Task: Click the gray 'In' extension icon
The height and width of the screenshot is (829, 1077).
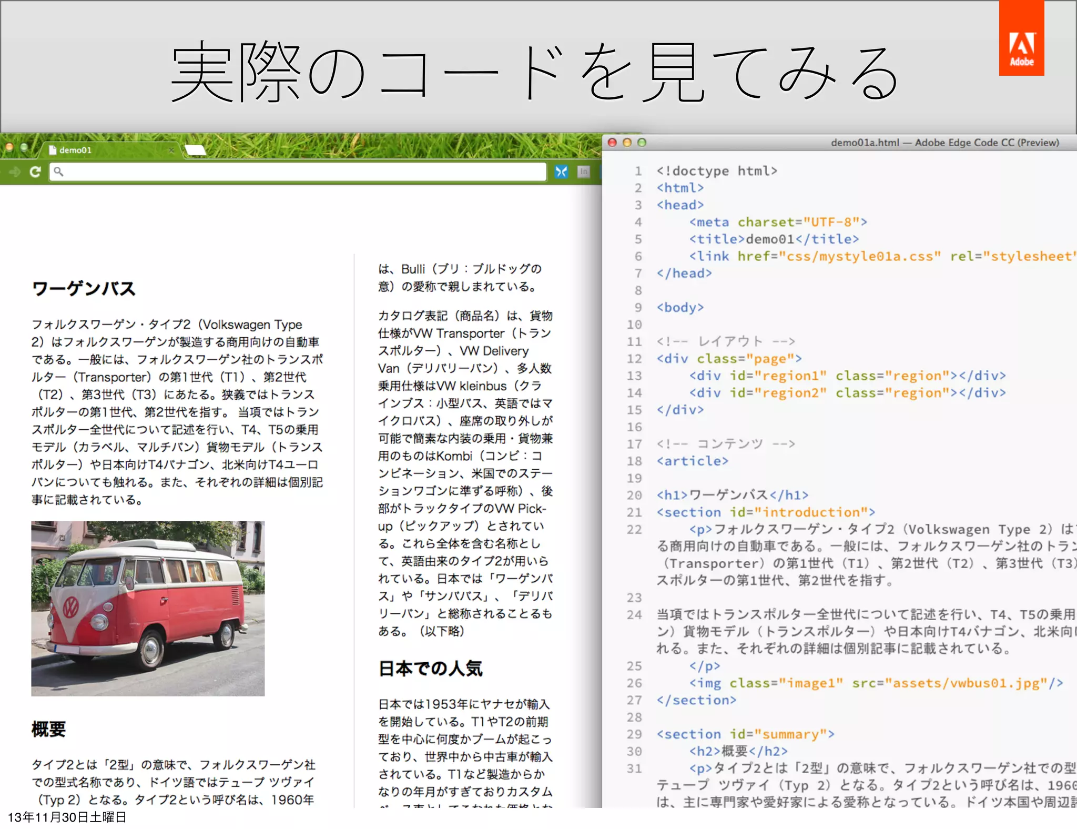Action: [583, 172]
